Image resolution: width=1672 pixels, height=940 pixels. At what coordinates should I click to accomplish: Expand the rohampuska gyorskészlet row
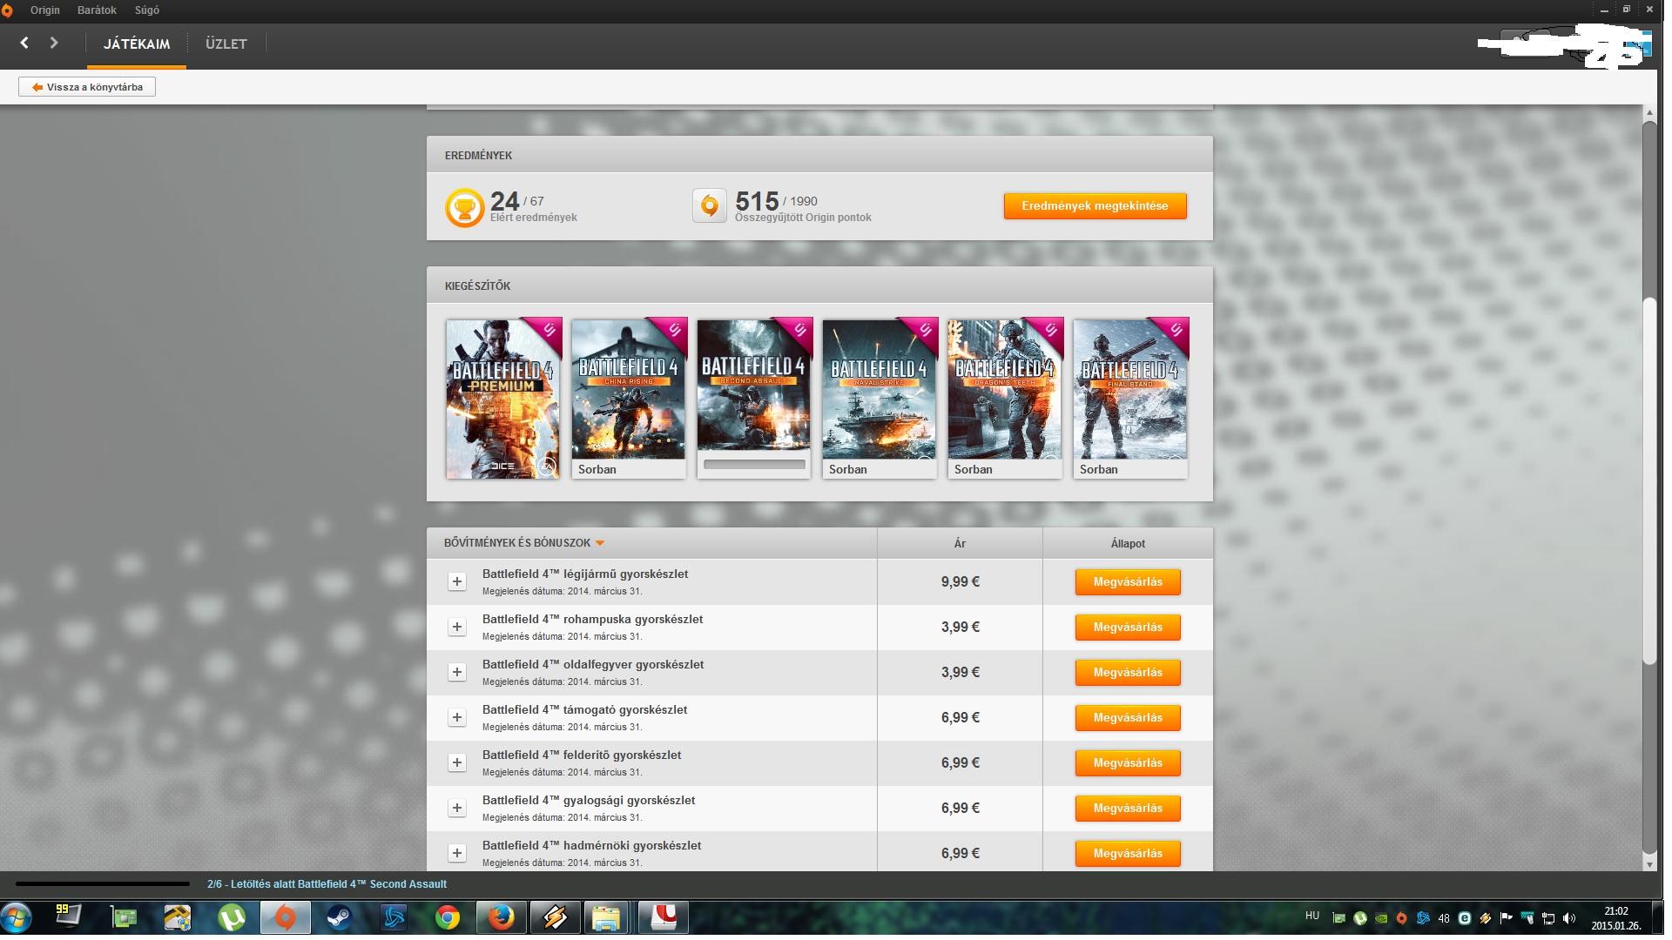point(456,627)
